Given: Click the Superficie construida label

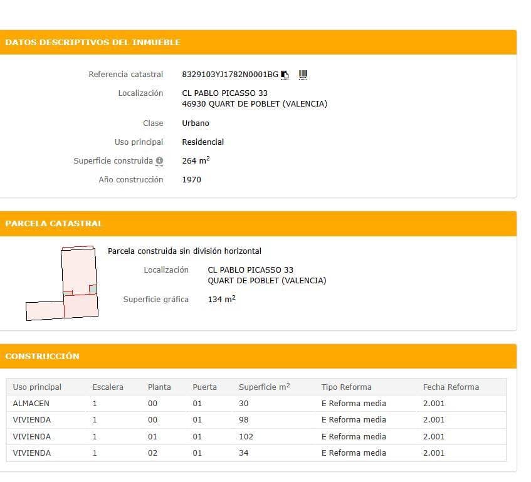Looking at the screenshot, I should point(113,161).
